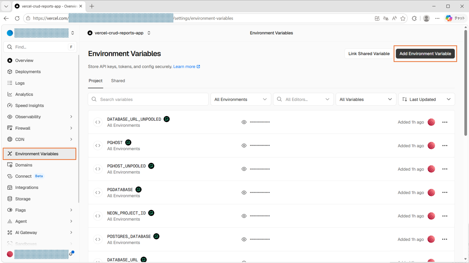This screenshot has height=263, width=469.
Task: Open browser settings and more menu
Action: click(437, 19)
